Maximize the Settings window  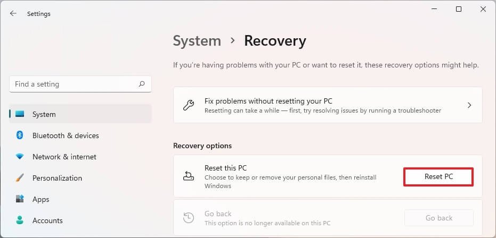click(x=459, y=9)
